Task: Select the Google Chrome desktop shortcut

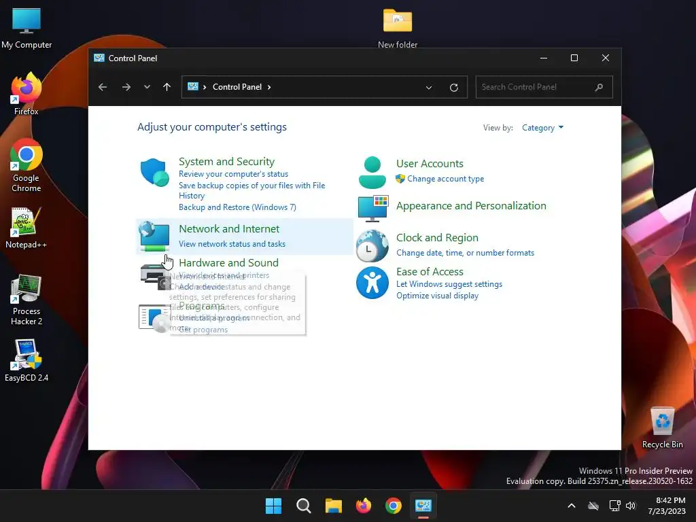Action: tap(27, 165)
